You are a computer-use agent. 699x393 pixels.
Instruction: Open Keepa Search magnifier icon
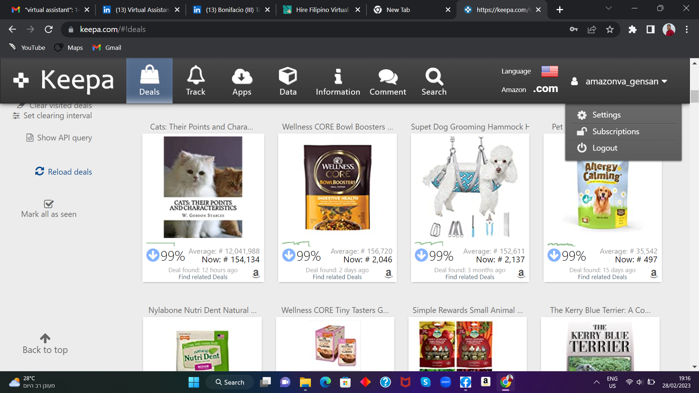pos(434,76)
